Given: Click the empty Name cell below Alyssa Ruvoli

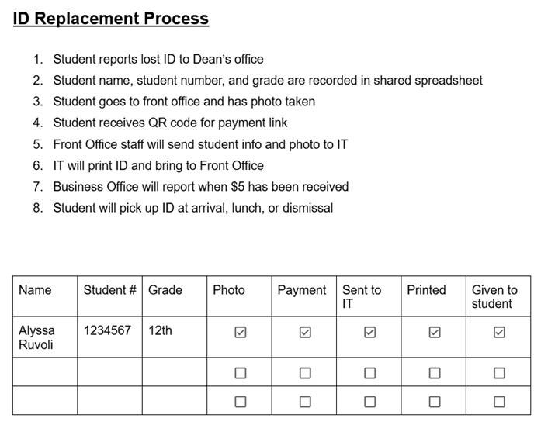Looking at the screenshot, I should 45,373.
